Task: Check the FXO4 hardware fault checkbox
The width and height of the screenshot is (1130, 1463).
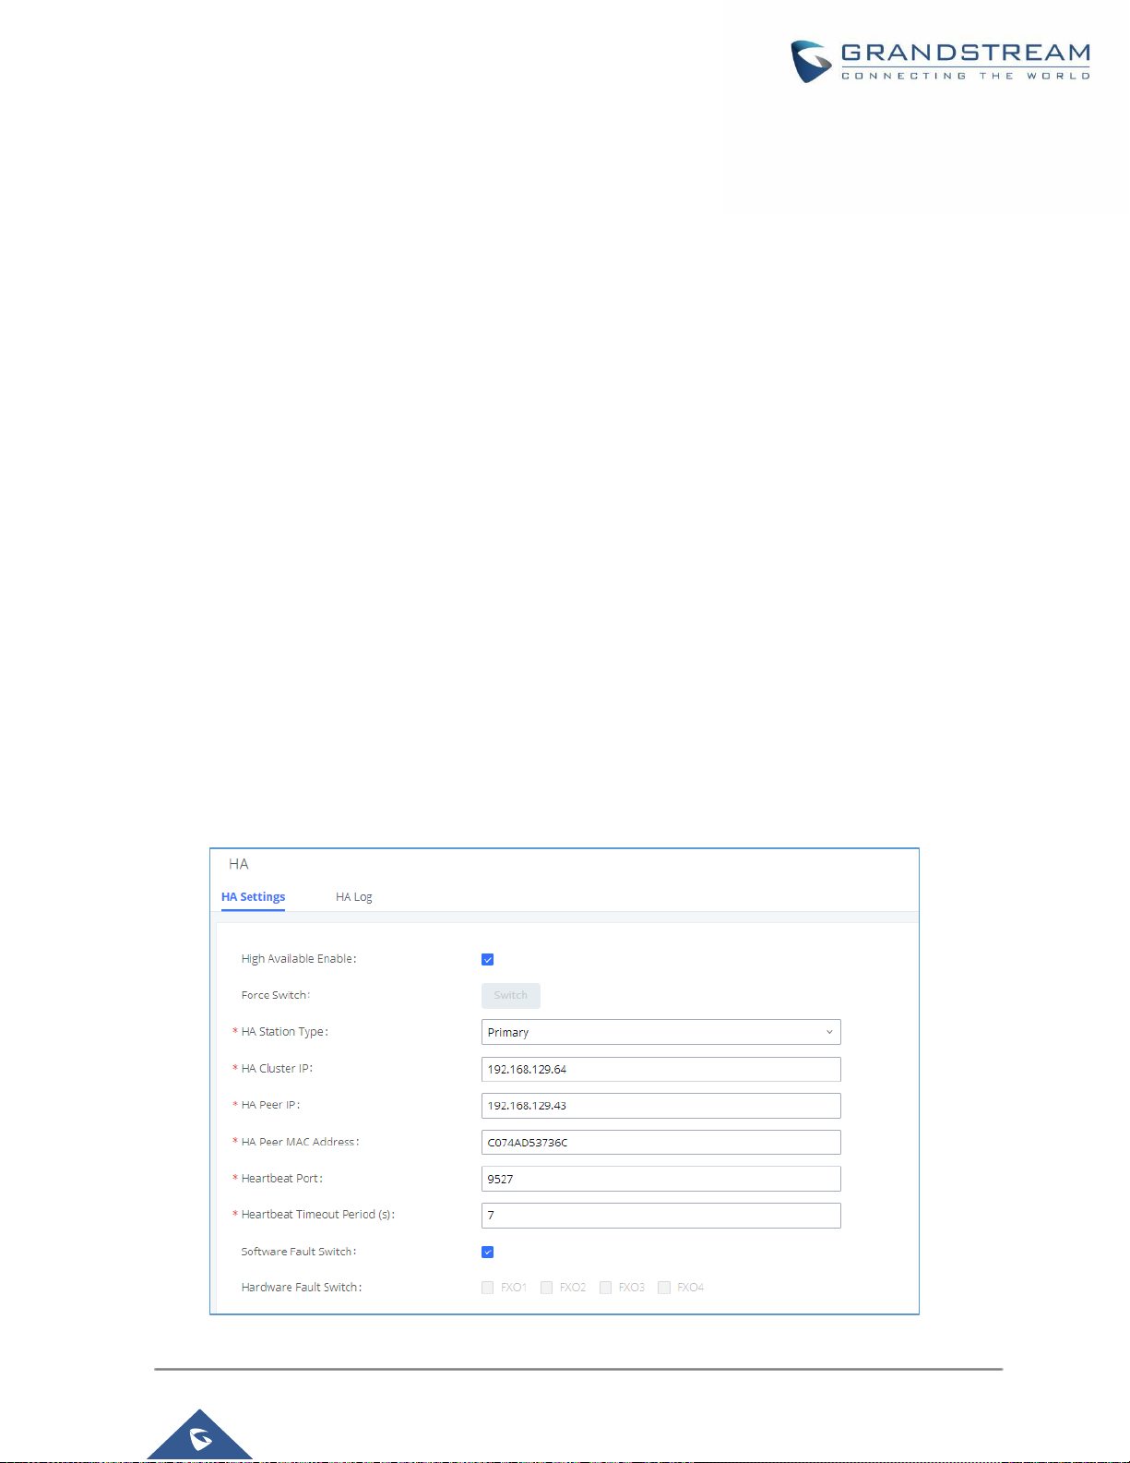Action: point(664,1288)
